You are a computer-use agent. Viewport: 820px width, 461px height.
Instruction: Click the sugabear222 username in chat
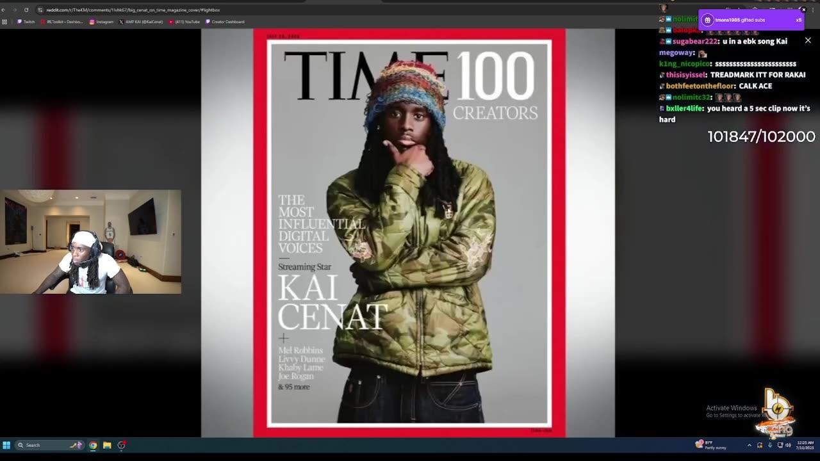[694, 41]
